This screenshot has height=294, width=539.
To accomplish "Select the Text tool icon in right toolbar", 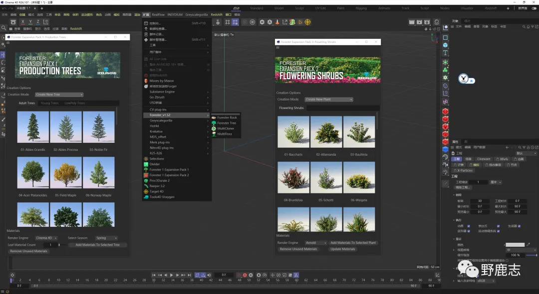I will [445, 53].
